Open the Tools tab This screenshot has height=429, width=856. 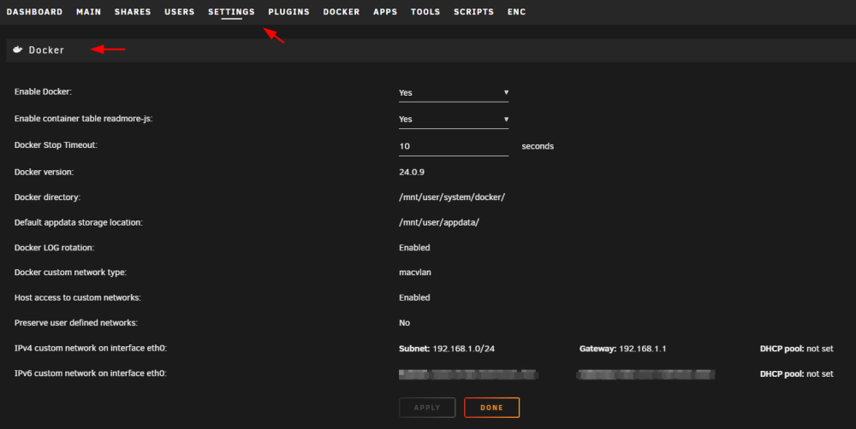pos(425,11)
